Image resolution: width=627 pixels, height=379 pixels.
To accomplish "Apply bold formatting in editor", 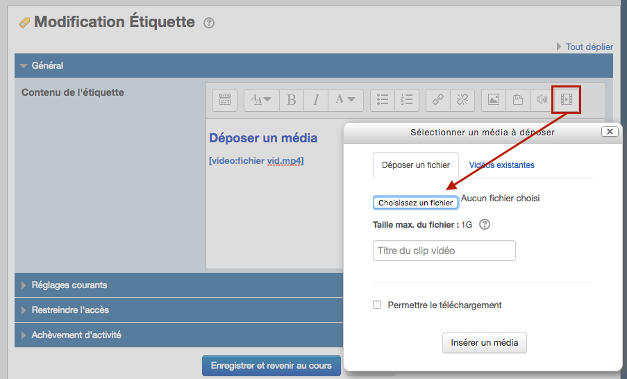I will (x=292, y=100).
